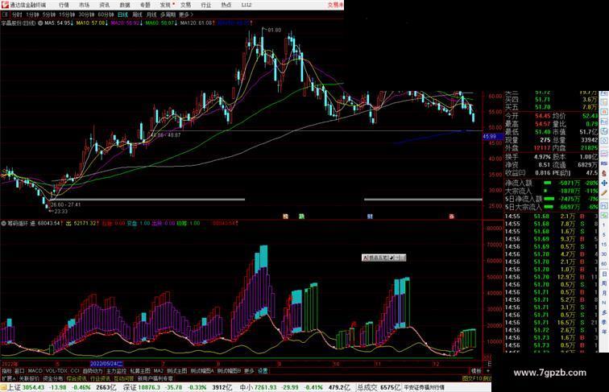Click the round MA indicator settings icon
The width and height of the screenshot is (609, 392).
click(x=40, y=23)
